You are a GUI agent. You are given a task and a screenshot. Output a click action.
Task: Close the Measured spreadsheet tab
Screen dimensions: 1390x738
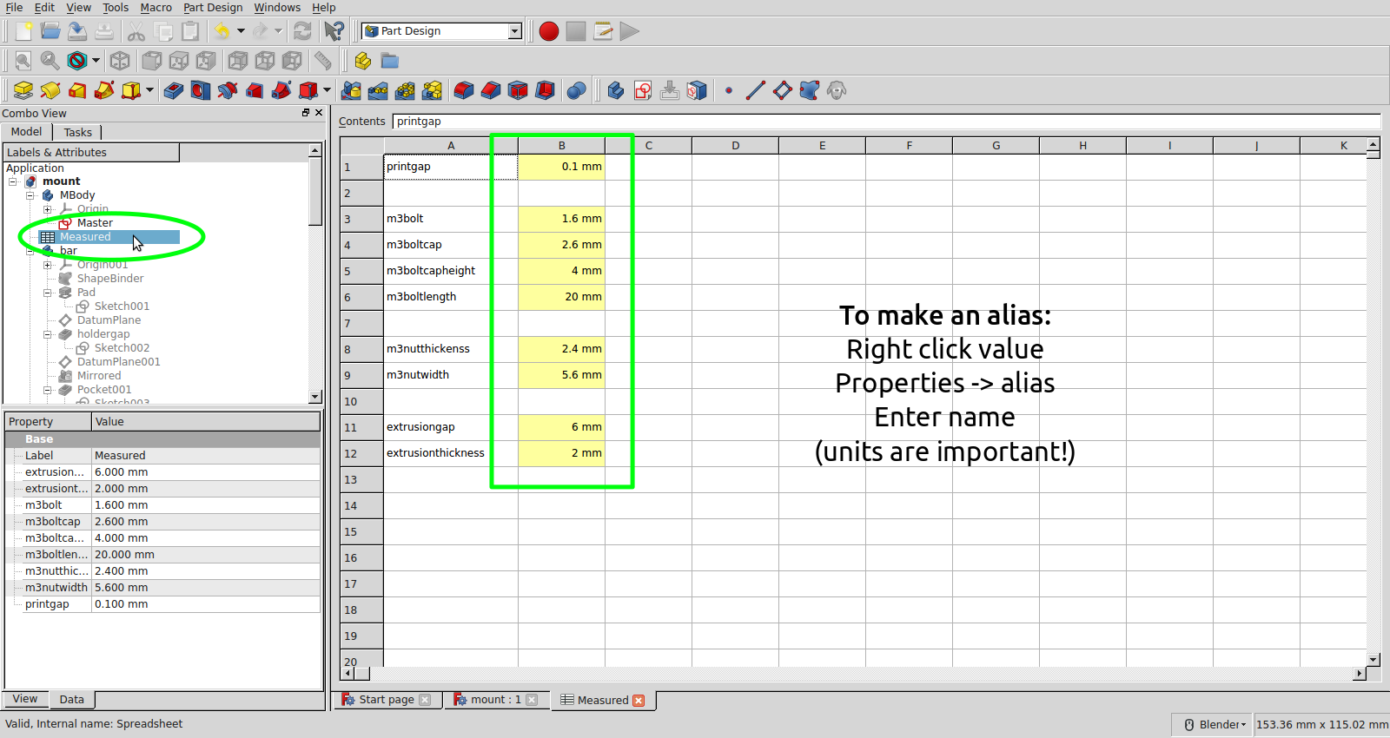(639, 701)
